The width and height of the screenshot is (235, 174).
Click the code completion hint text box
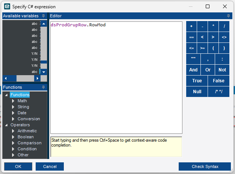point(116,147)
